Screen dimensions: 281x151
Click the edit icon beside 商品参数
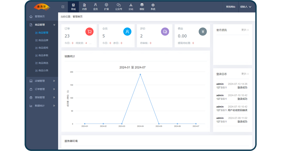coord(36,55)
